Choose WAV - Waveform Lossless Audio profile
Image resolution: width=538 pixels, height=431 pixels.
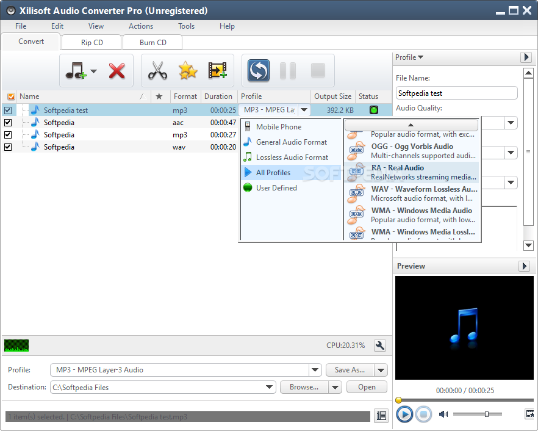[x=412, y=194]
